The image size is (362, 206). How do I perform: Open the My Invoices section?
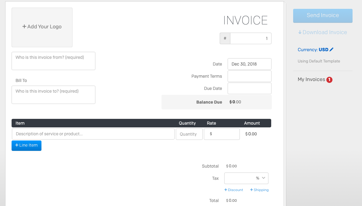click(x=311, y=80)
